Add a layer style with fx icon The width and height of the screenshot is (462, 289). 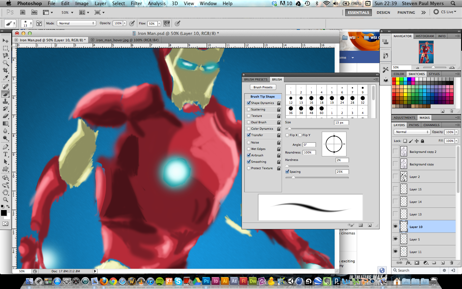pos(408,263)
